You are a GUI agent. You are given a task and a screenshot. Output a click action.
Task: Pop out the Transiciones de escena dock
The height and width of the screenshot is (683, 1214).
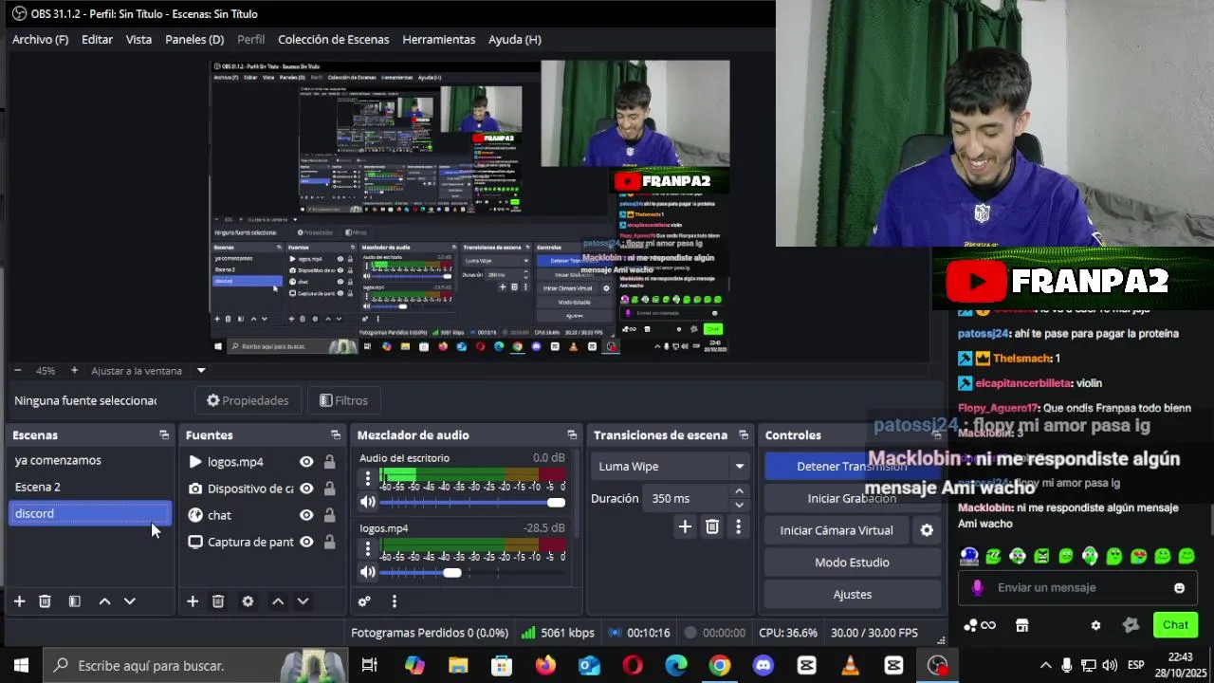[x=744, y=434]
